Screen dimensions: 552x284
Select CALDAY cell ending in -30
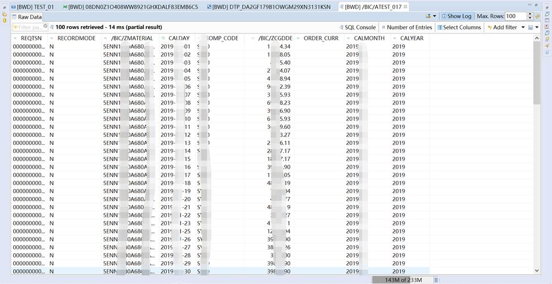(177, 272)
